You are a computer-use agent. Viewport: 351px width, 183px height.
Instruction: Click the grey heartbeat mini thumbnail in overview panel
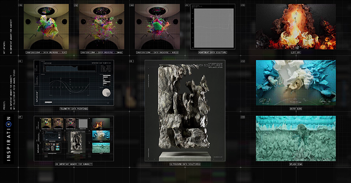[x=82, y=123]
